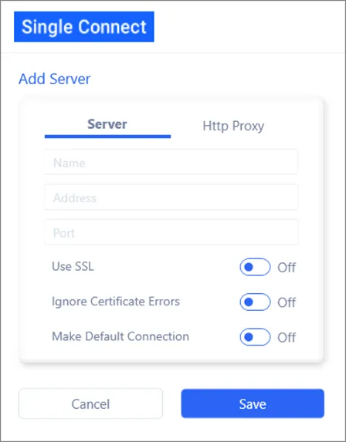Viewport: 346px width, 442px height.
Task: Toggle Make Default Connection on
Action: point(255,337)
